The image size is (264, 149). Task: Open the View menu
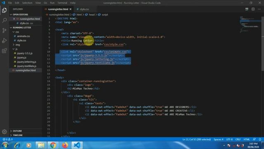pos(38,3)
